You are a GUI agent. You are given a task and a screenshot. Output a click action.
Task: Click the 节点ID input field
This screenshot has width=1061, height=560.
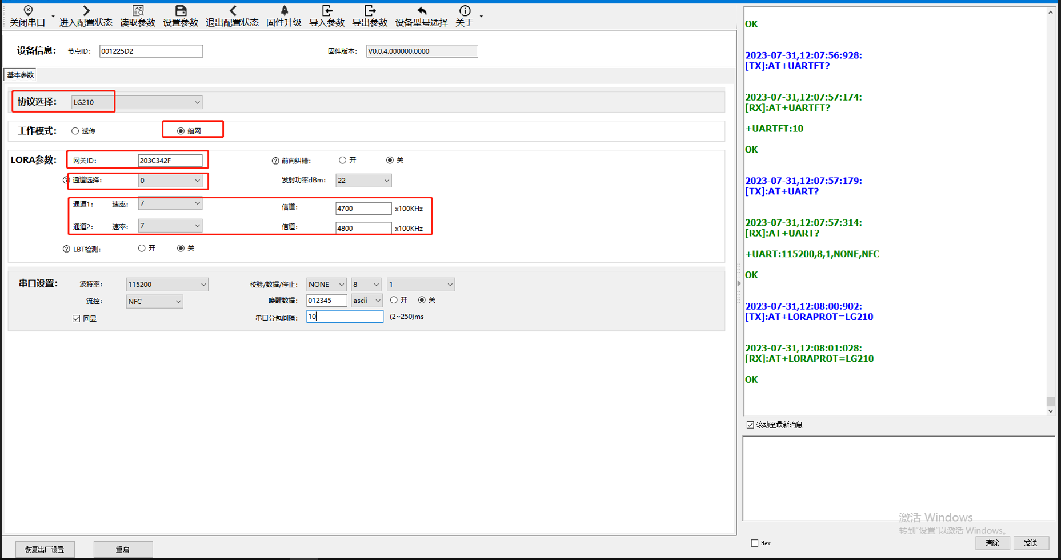pos(151,51)
